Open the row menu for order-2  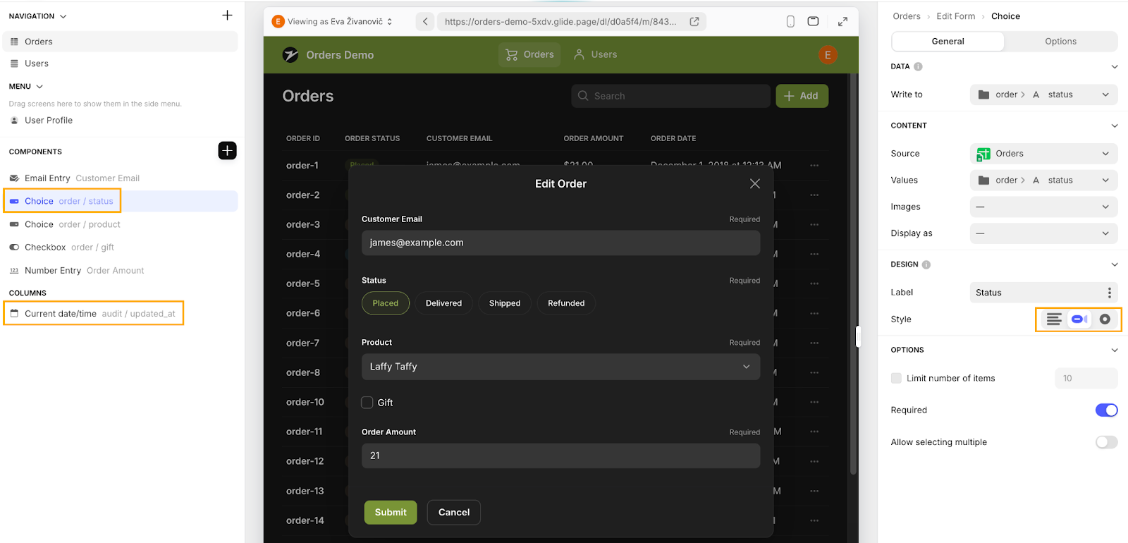pyautogui.click(x=814, y=195)
